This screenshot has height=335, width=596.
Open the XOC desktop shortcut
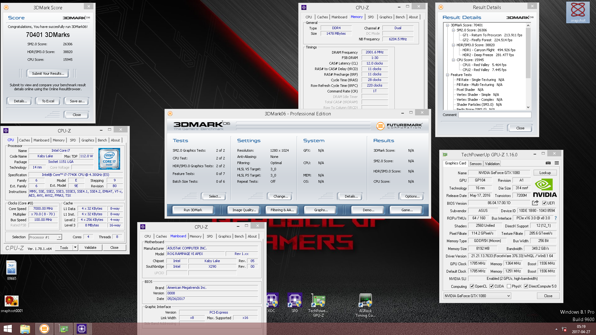coord(272,303)
